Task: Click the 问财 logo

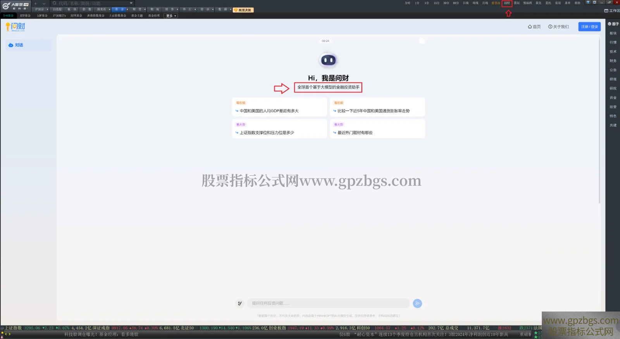Action: click(x=15, y=27)
